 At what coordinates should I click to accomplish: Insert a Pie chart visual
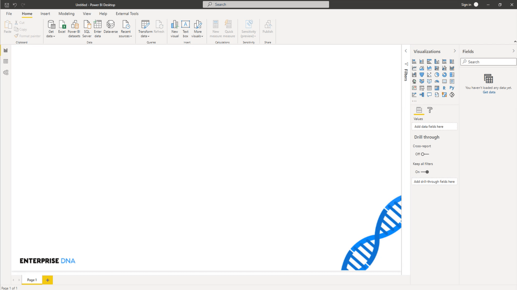(x=437, y=75)
